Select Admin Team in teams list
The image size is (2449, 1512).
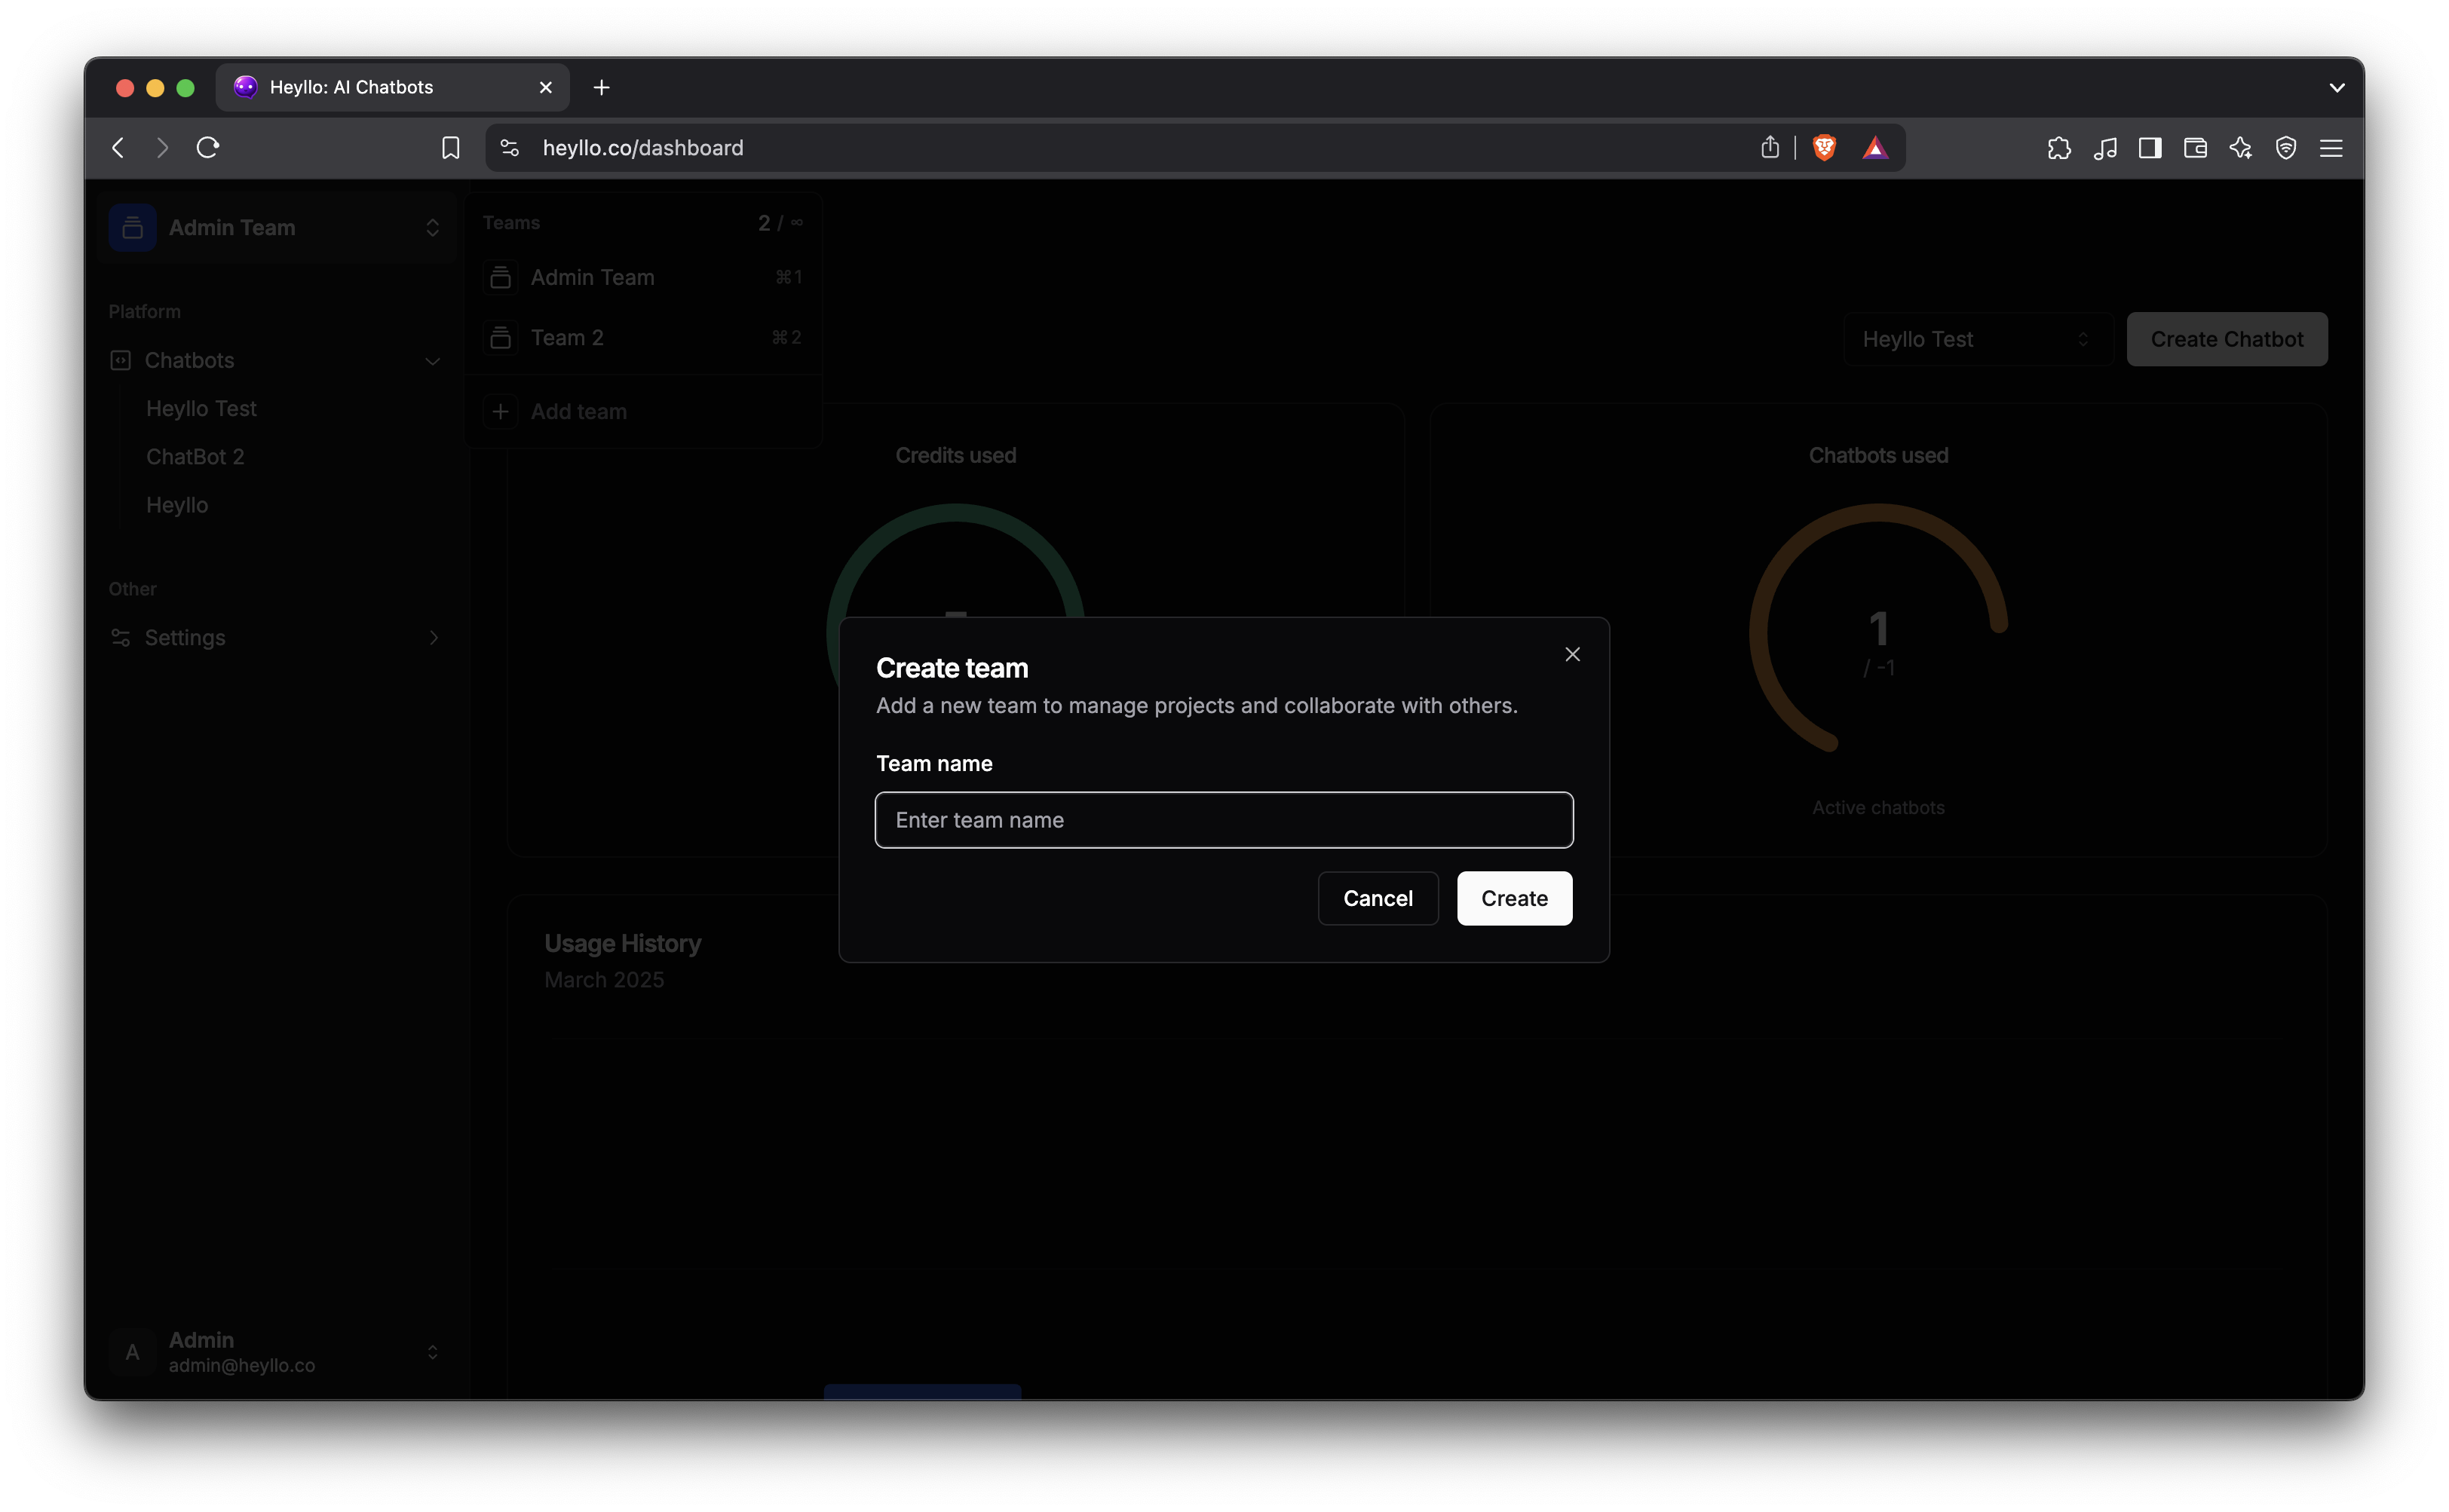642,277
